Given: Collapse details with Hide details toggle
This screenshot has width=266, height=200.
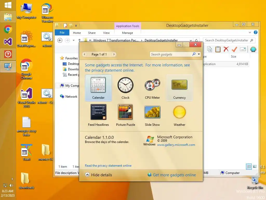Looking at the screenshot, I should (98, 175).
